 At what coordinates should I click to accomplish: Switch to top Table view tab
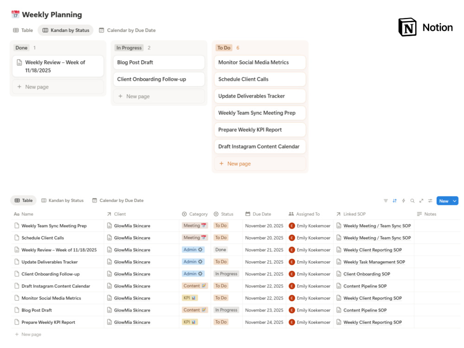pos(23,30)
